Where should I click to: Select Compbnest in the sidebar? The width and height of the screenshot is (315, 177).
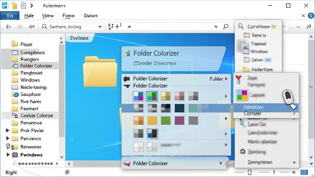pos(33,53)
